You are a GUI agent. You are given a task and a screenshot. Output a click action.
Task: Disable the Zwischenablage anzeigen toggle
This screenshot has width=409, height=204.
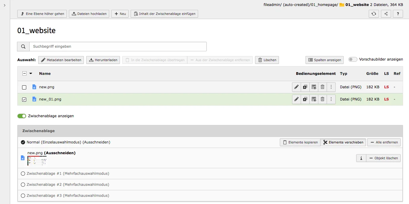tap(22, 116)
